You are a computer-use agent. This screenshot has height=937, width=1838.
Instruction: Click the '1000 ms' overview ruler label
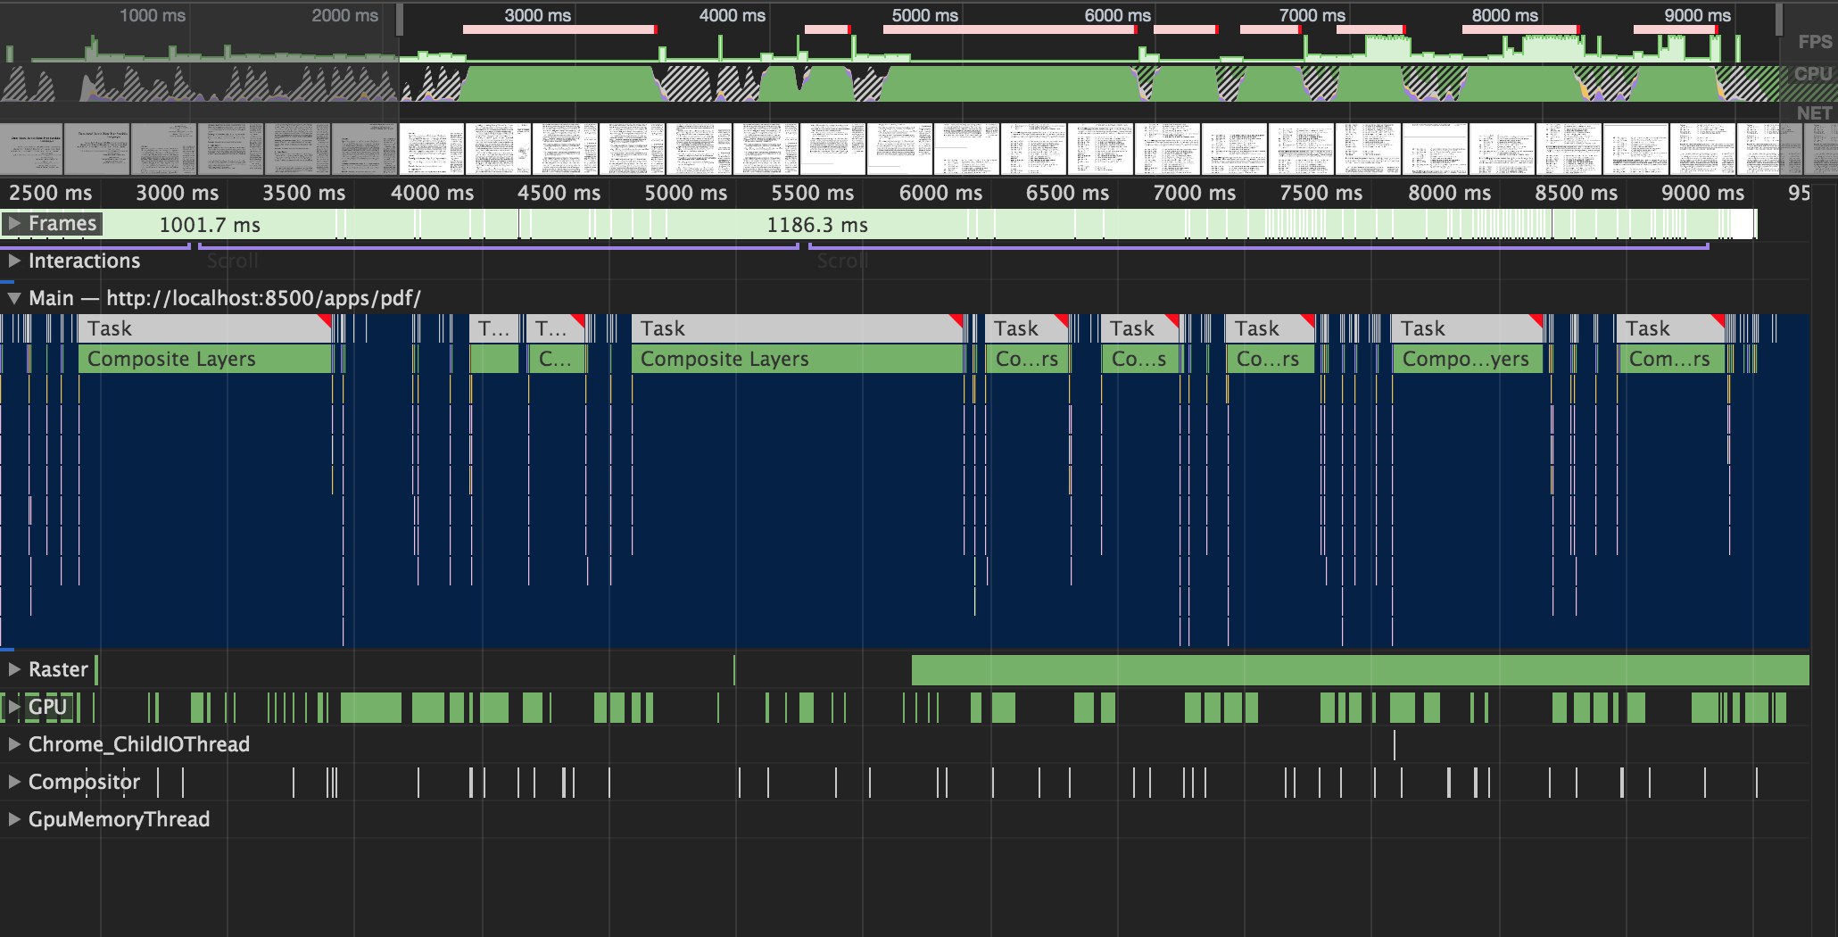[153, 15]
